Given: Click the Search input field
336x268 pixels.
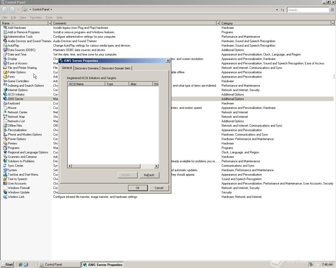Looking at the screenshot, I should 308,10.
